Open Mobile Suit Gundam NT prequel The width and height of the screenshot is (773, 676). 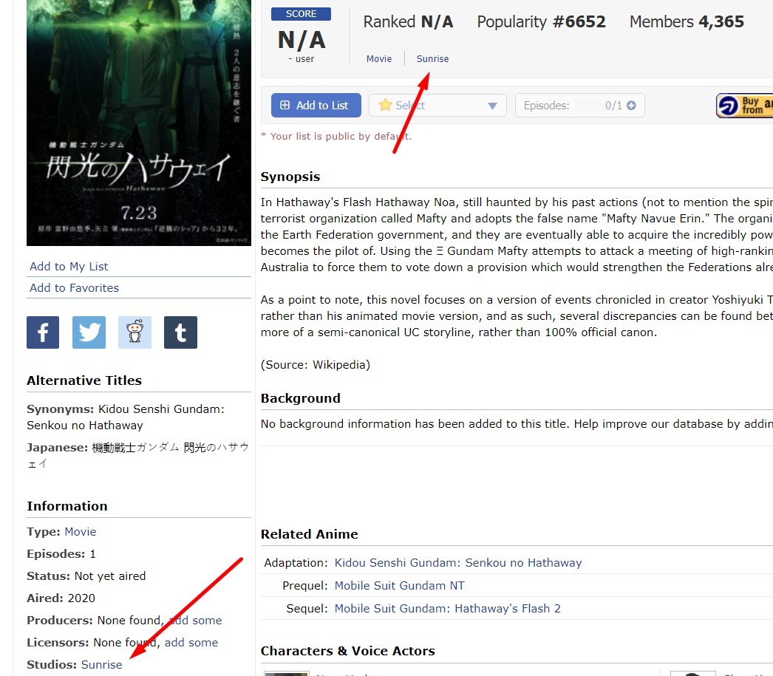click(x=399, y=586)
